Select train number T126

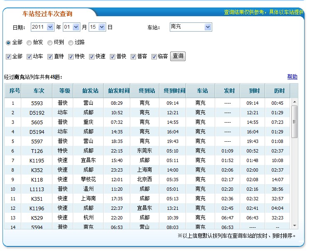coord(37,151)
